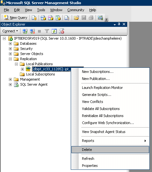This screenshot has height=172, width=152.
Task: Choose Generate Scripts from context menu
Action: click(110, 95)
